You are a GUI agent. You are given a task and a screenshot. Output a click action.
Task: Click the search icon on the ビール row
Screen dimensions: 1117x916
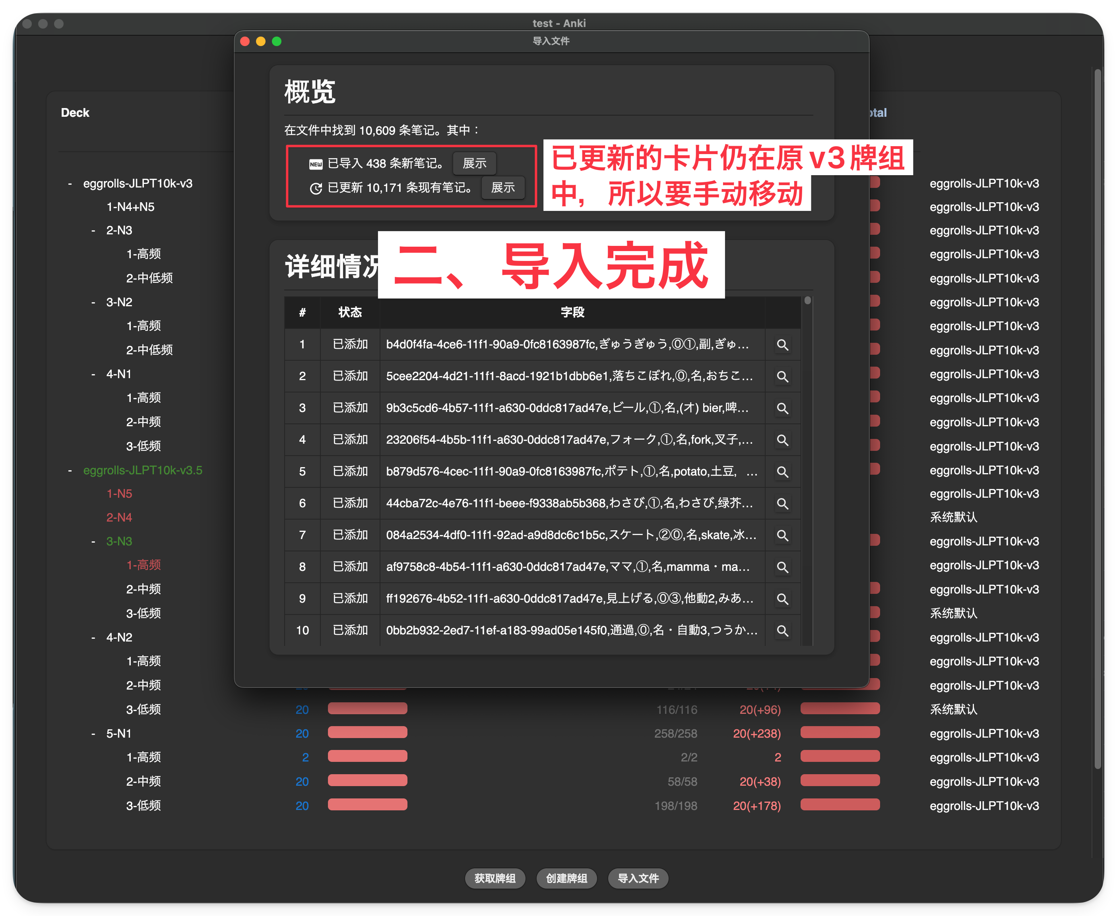782,408
